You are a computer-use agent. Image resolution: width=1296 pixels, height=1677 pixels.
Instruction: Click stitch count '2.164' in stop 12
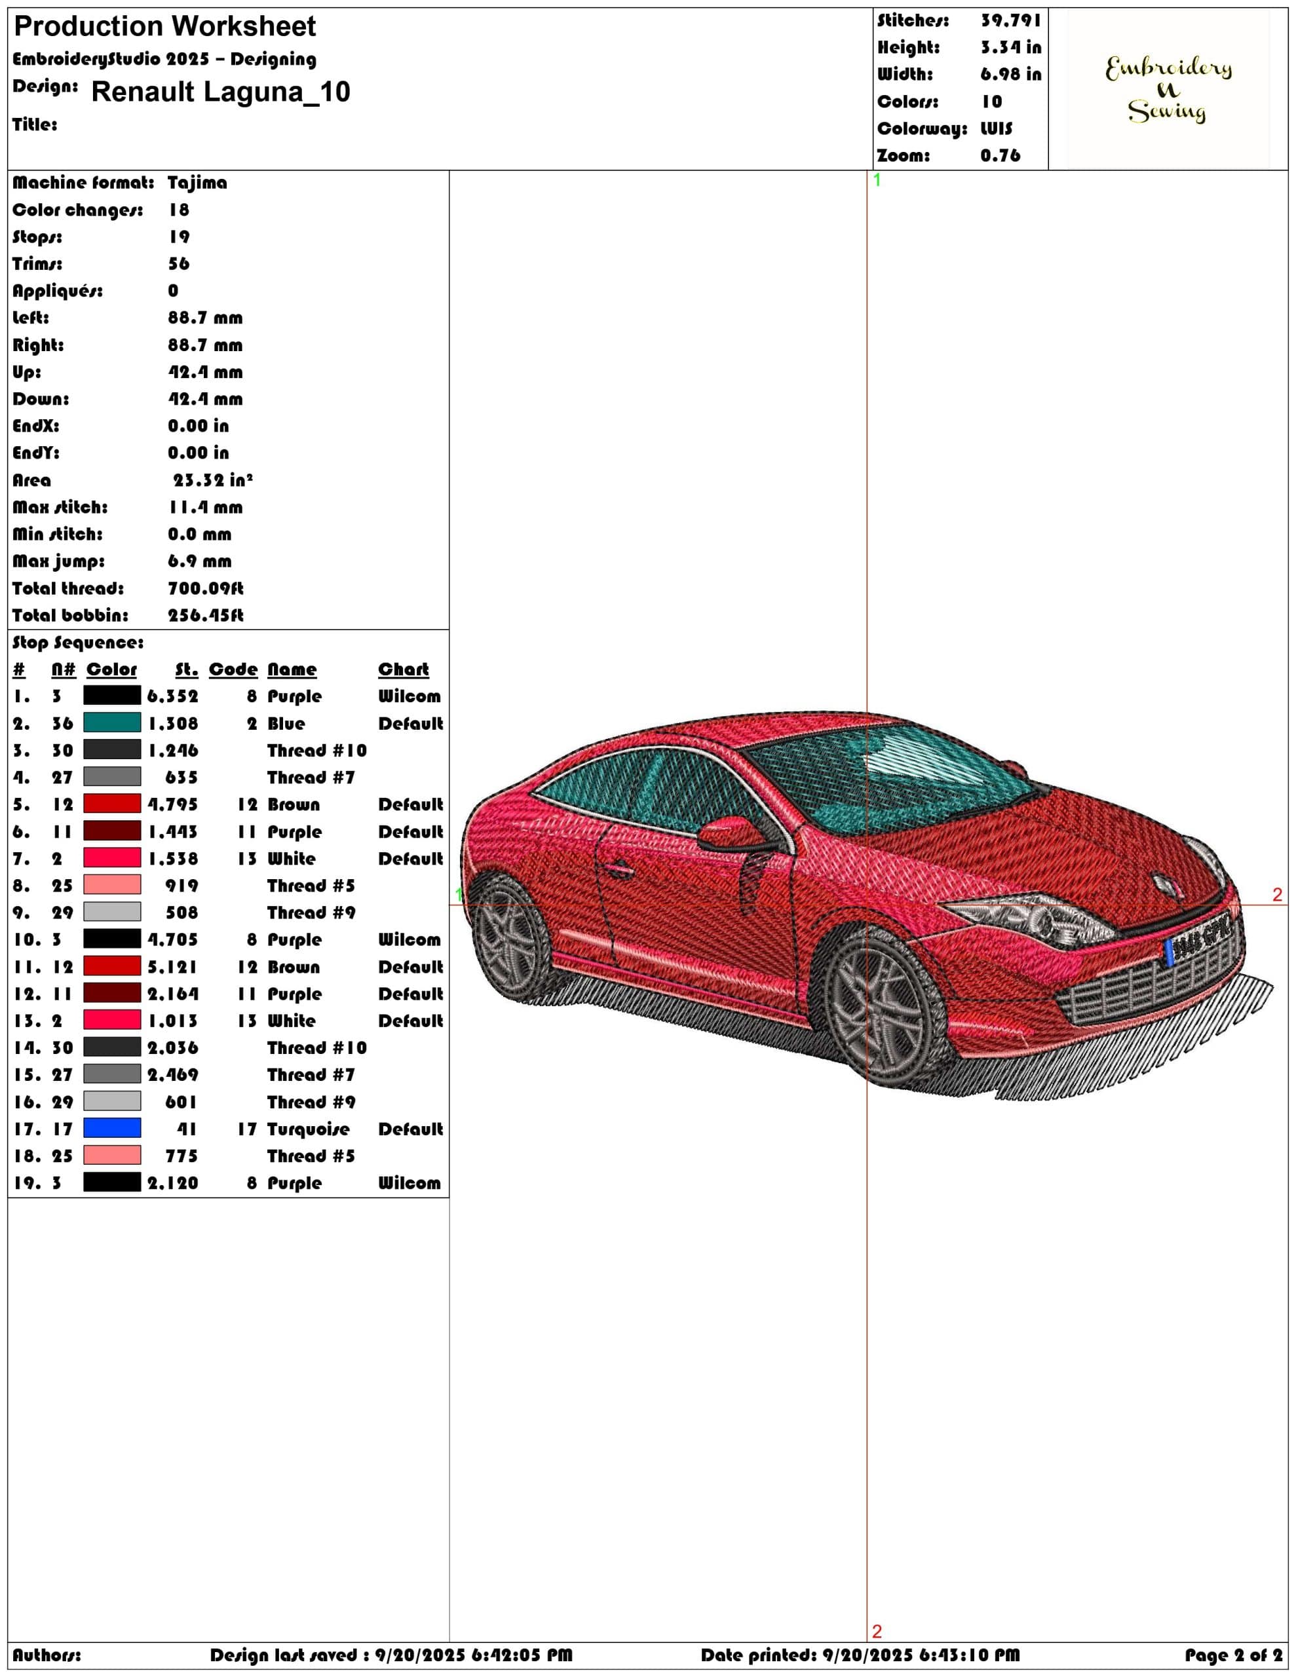pyautogui.click(x=173, y=994)
